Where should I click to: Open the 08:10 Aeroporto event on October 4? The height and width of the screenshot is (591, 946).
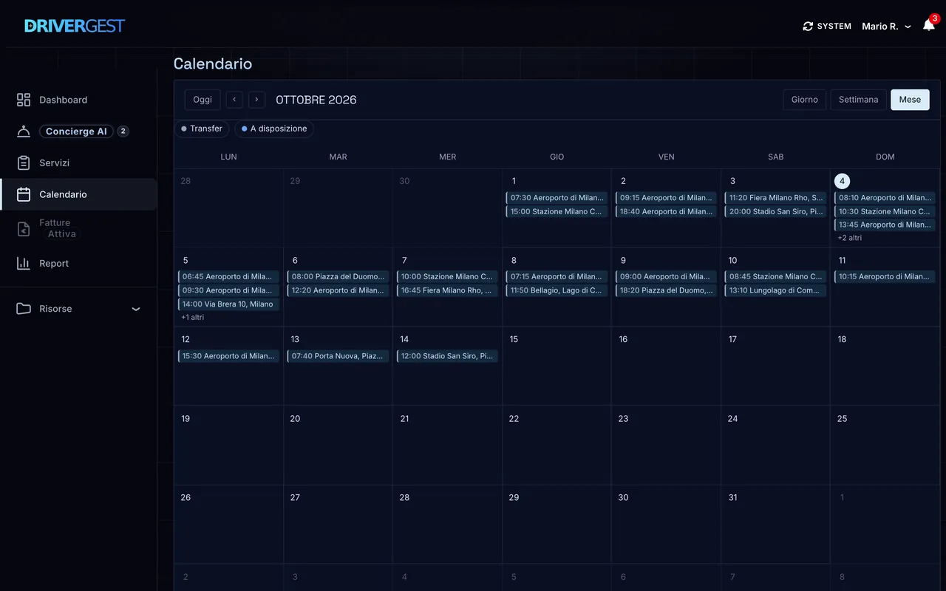point(885,198)
